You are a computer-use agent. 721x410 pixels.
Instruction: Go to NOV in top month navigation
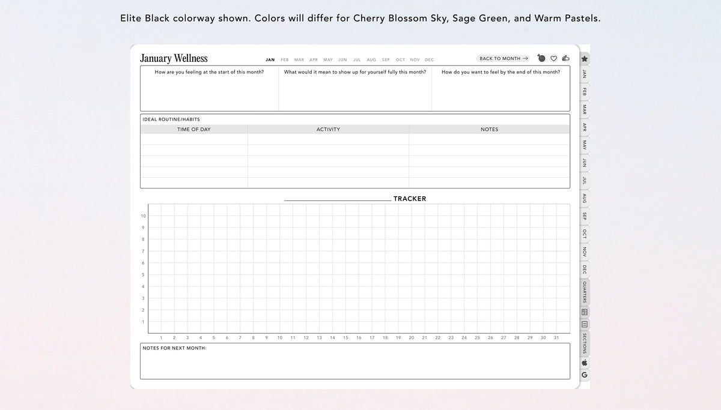(415, 60)
